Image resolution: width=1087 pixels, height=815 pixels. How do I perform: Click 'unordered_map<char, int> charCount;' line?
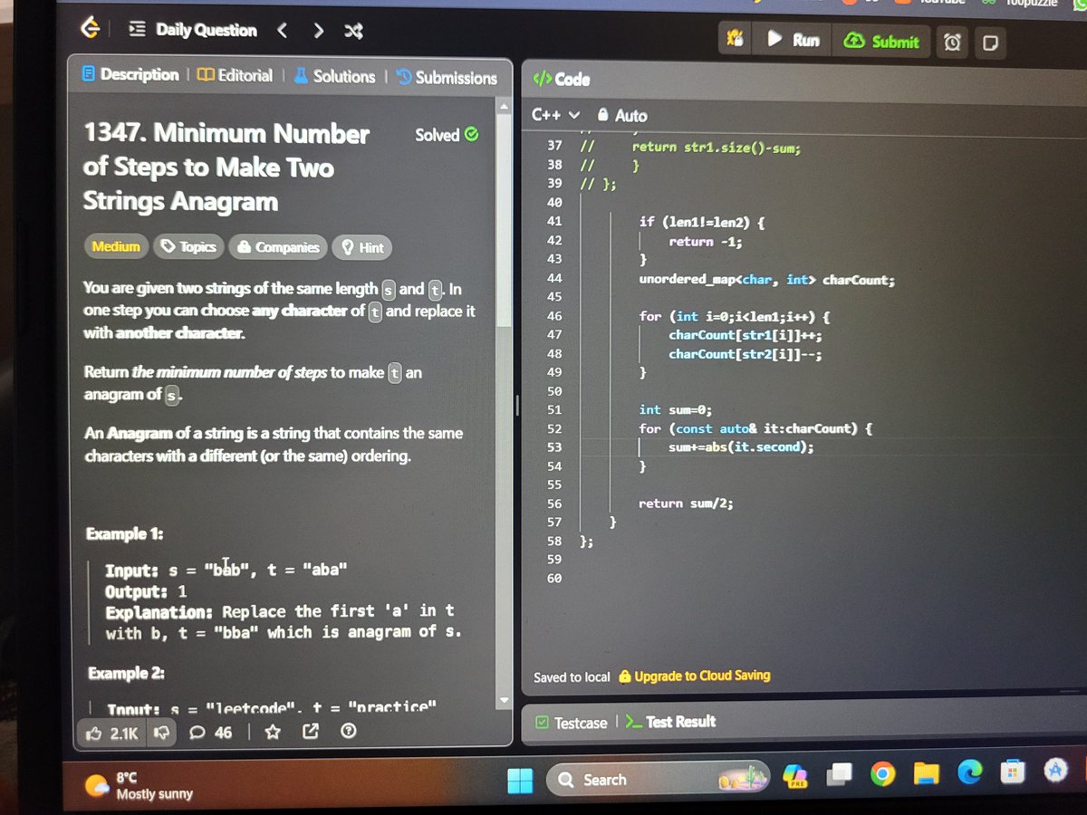point(766,280)
